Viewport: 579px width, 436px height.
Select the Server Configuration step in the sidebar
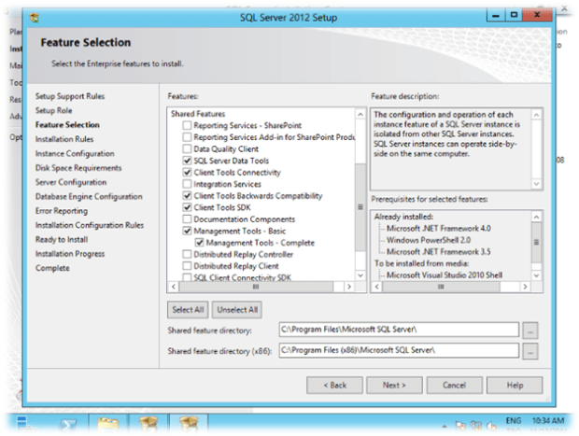[x=71, y=182]
